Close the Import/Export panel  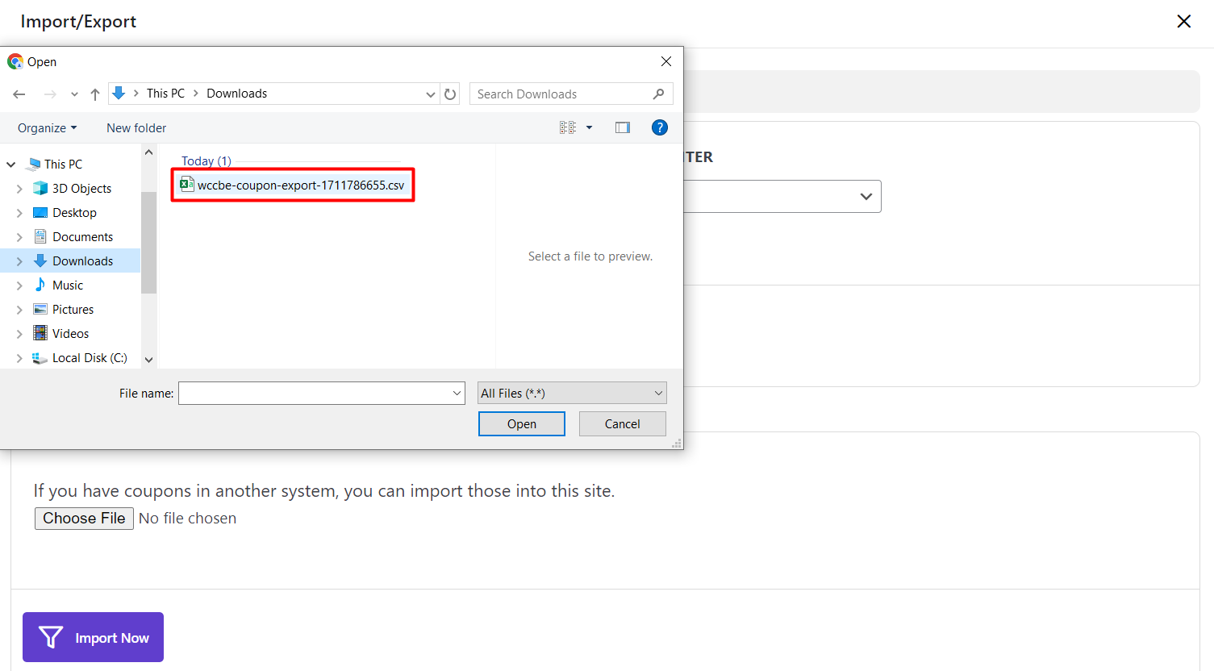click(x=1183, y=22)
